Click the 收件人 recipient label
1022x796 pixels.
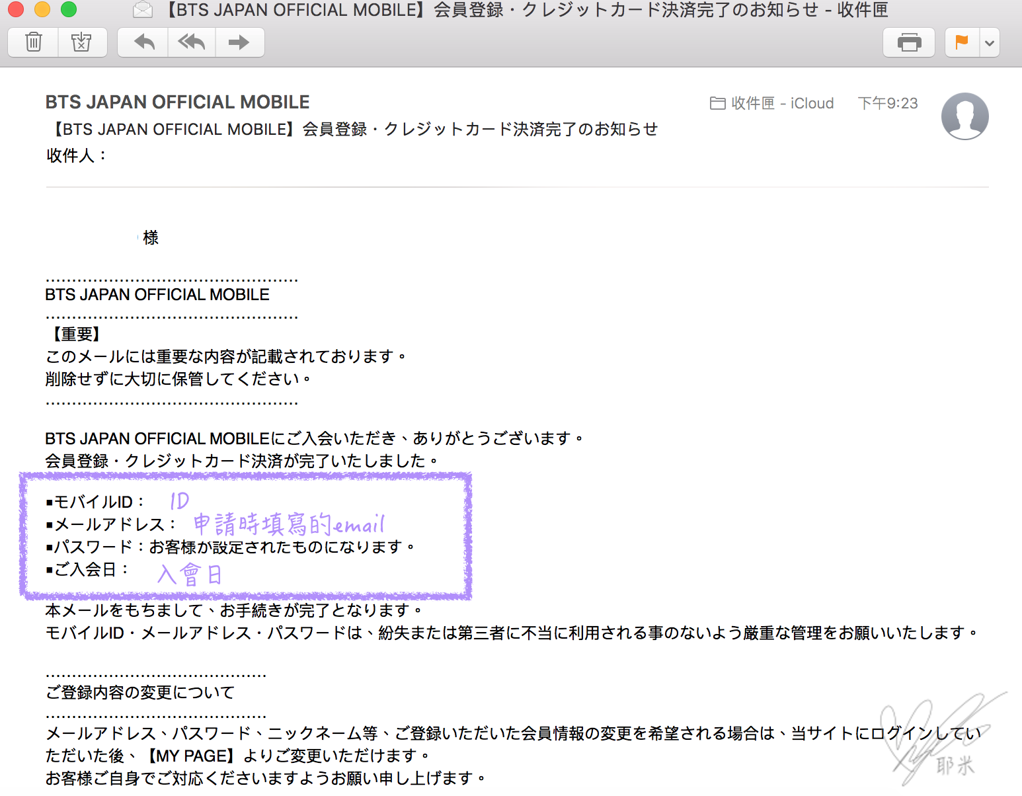[76, 155]
